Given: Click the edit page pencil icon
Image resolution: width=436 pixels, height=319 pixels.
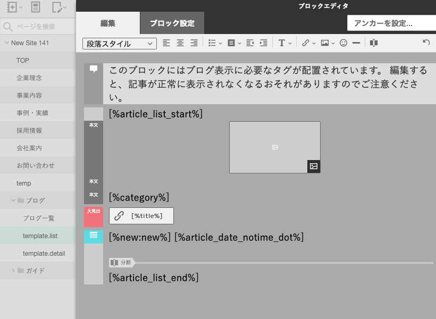Looking at the screenshot, I should (x=57, y=7).
